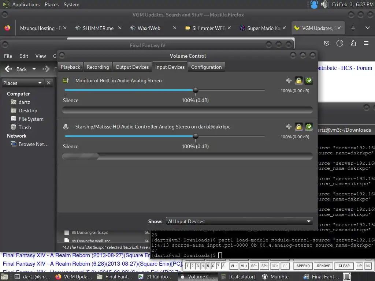Open Firefox extensions puzzle icon

(x=353, y=43)
